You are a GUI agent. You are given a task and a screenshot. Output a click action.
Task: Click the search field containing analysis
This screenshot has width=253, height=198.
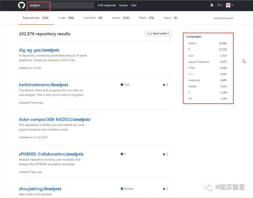[x=61, y=5]
